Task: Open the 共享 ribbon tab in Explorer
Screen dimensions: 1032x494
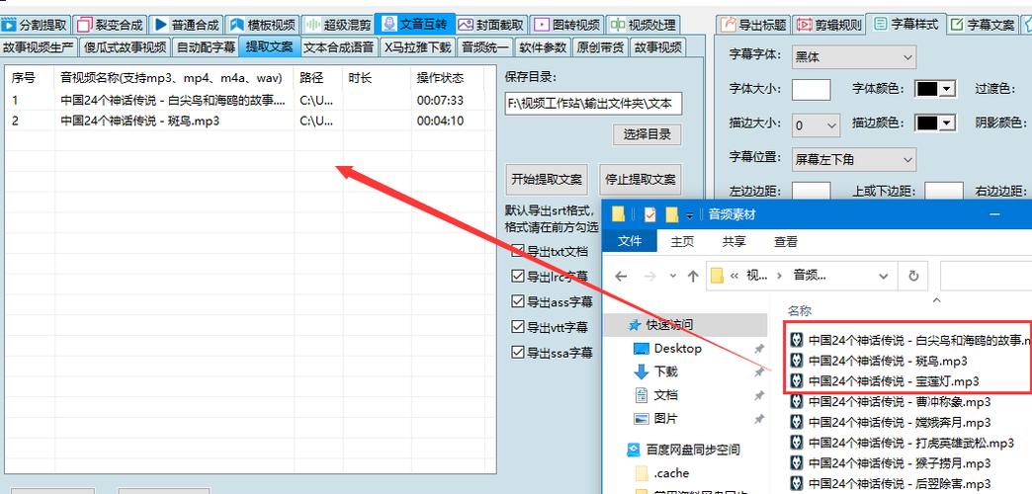Action: tap(733, 241)
